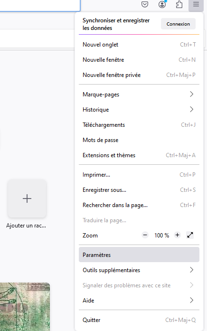Screen dimensions: 207x331
Task: Open the extensions puzzle-piece icon
Action: [179, 4]
